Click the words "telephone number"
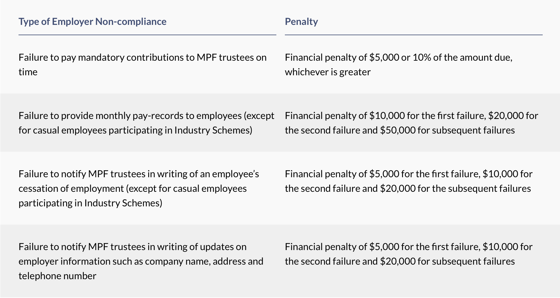This screenshot has width=560, height=298. coord(57,276)
